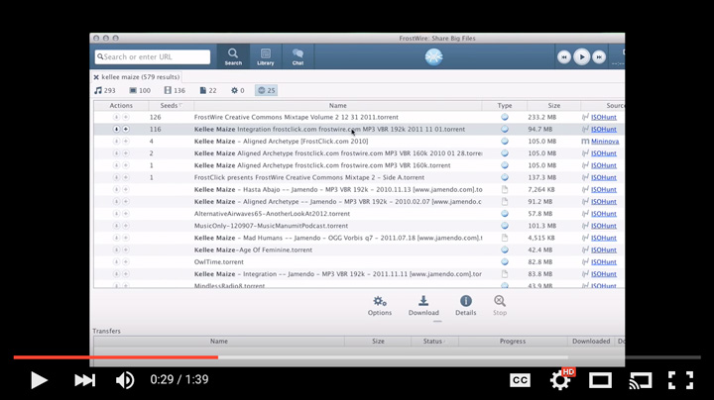The width and height of the screenshot is (714, 400).
Task: Filter results by images (100)
Action: pyautogui.click(x=140, y=90)
